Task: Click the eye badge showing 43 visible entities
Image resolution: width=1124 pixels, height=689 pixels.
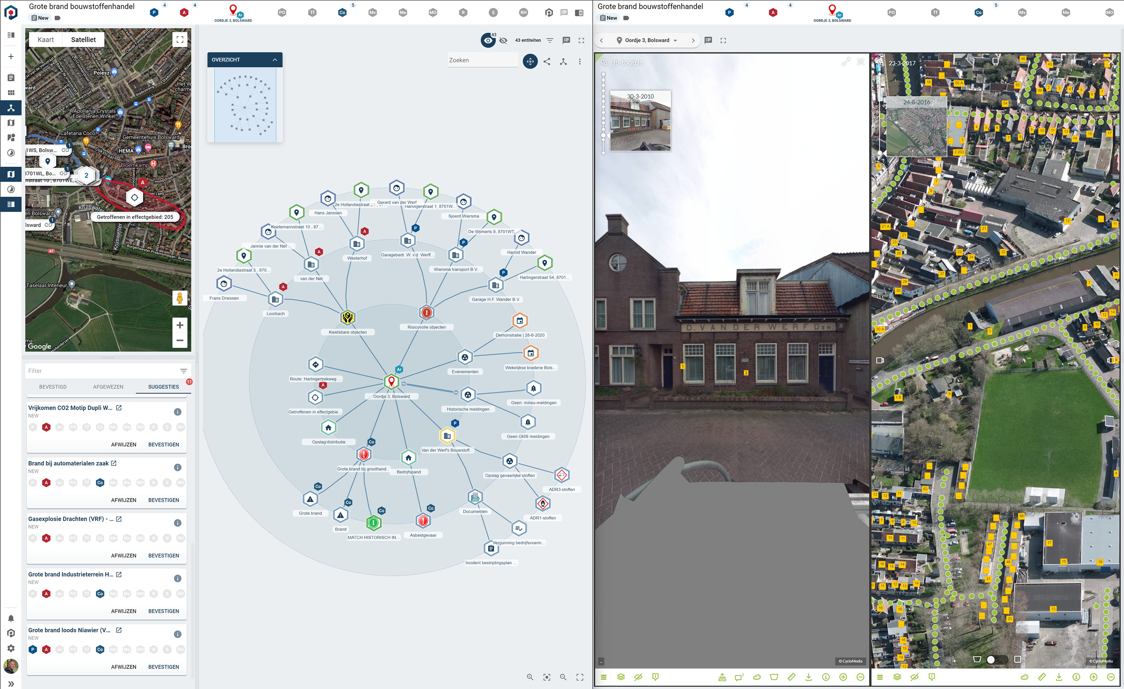Action: [x=489, y=41]
